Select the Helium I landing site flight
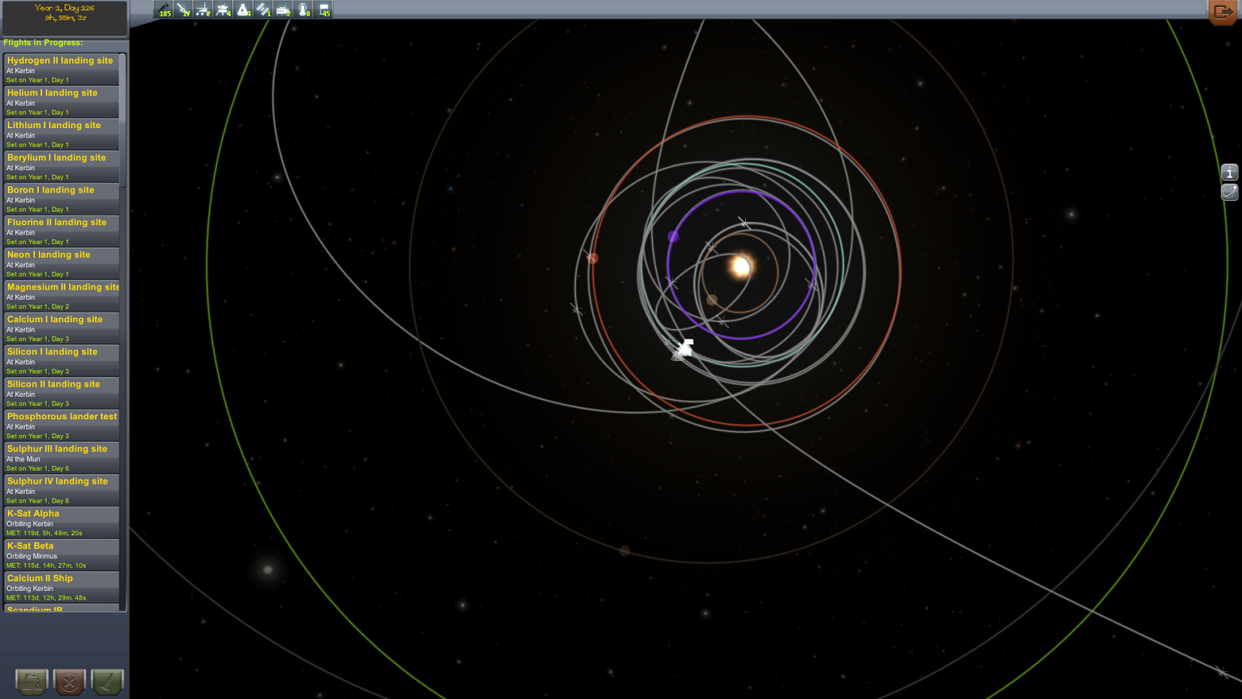1242x699 pixels. point(62,102)
